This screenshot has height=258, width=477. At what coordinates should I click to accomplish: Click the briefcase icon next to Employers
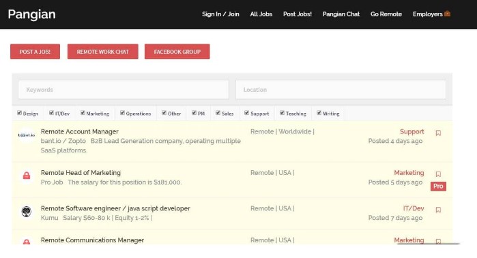pyautogui.click(x=447, y=14)
